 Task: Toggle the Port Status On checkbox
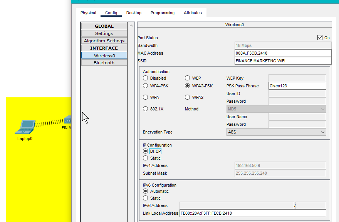(x=320, y=38)
